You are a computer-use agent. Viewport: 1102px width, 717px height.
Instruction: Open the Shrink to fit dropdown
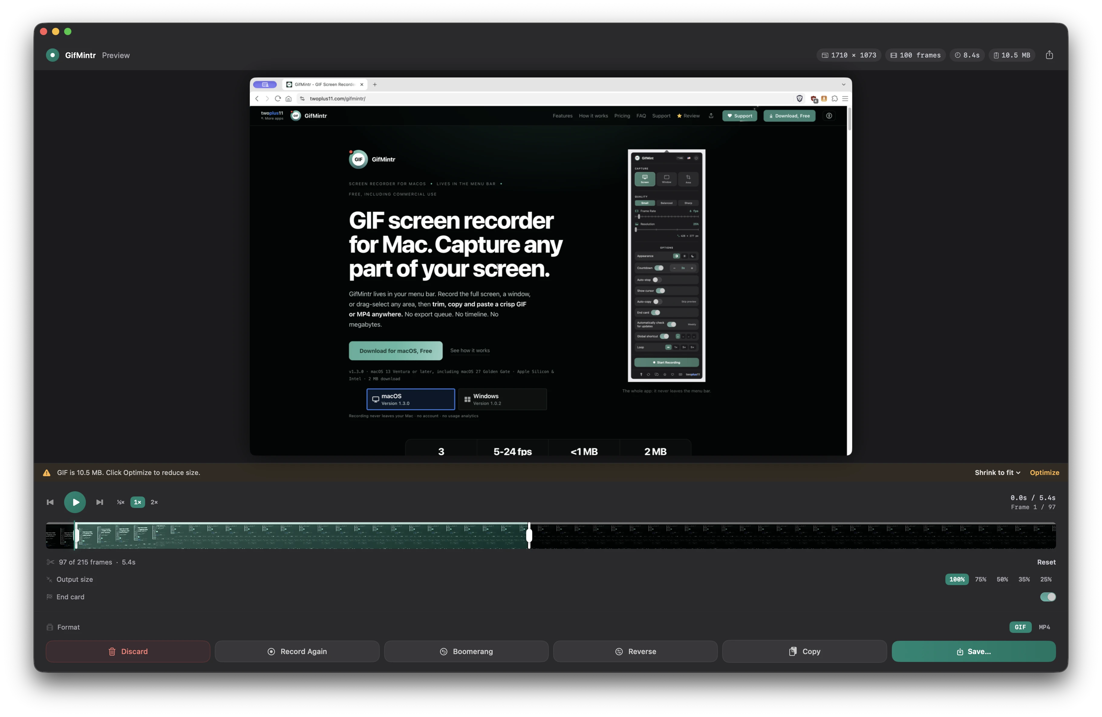[x=997, y=473]
